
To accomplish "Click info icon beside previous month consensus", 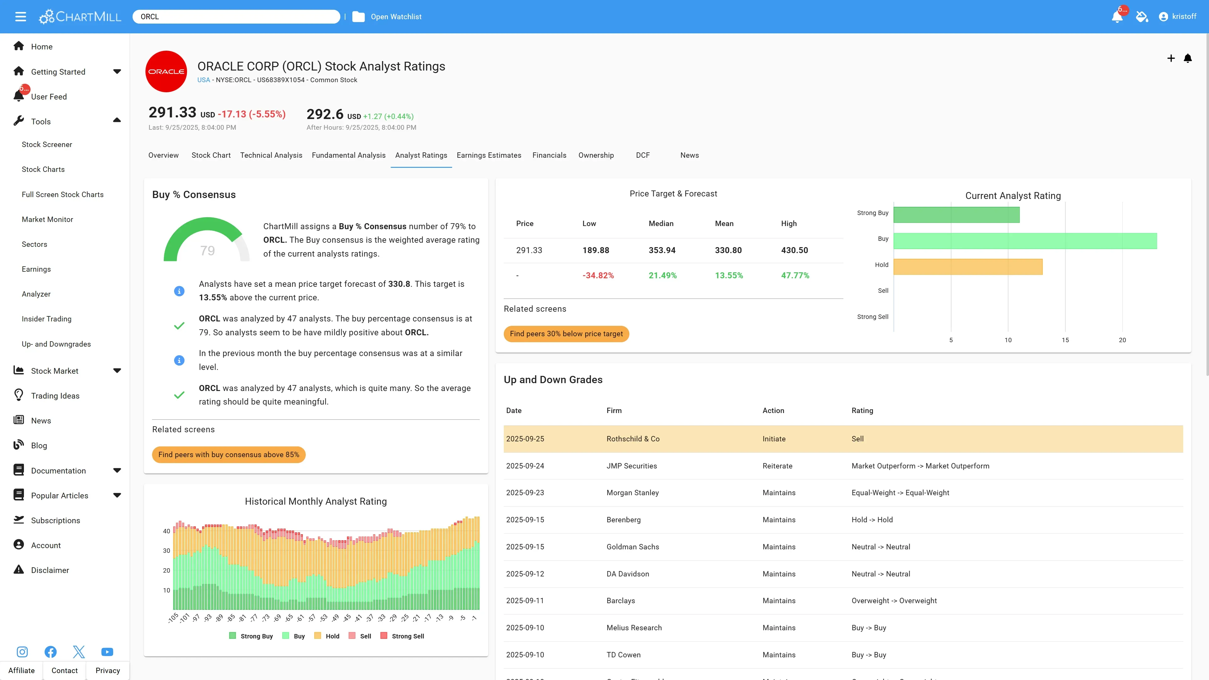I will [x=179, y=360].
